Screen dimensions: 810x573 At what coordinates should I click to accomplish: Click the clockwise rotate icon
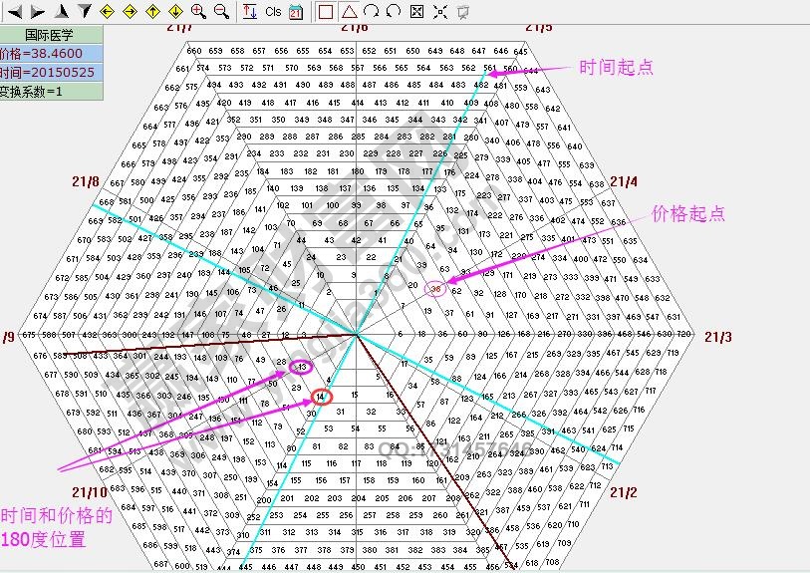(x=372, y=11)
